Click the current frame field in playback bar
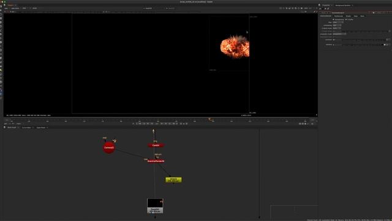 (x=157, y=123)
